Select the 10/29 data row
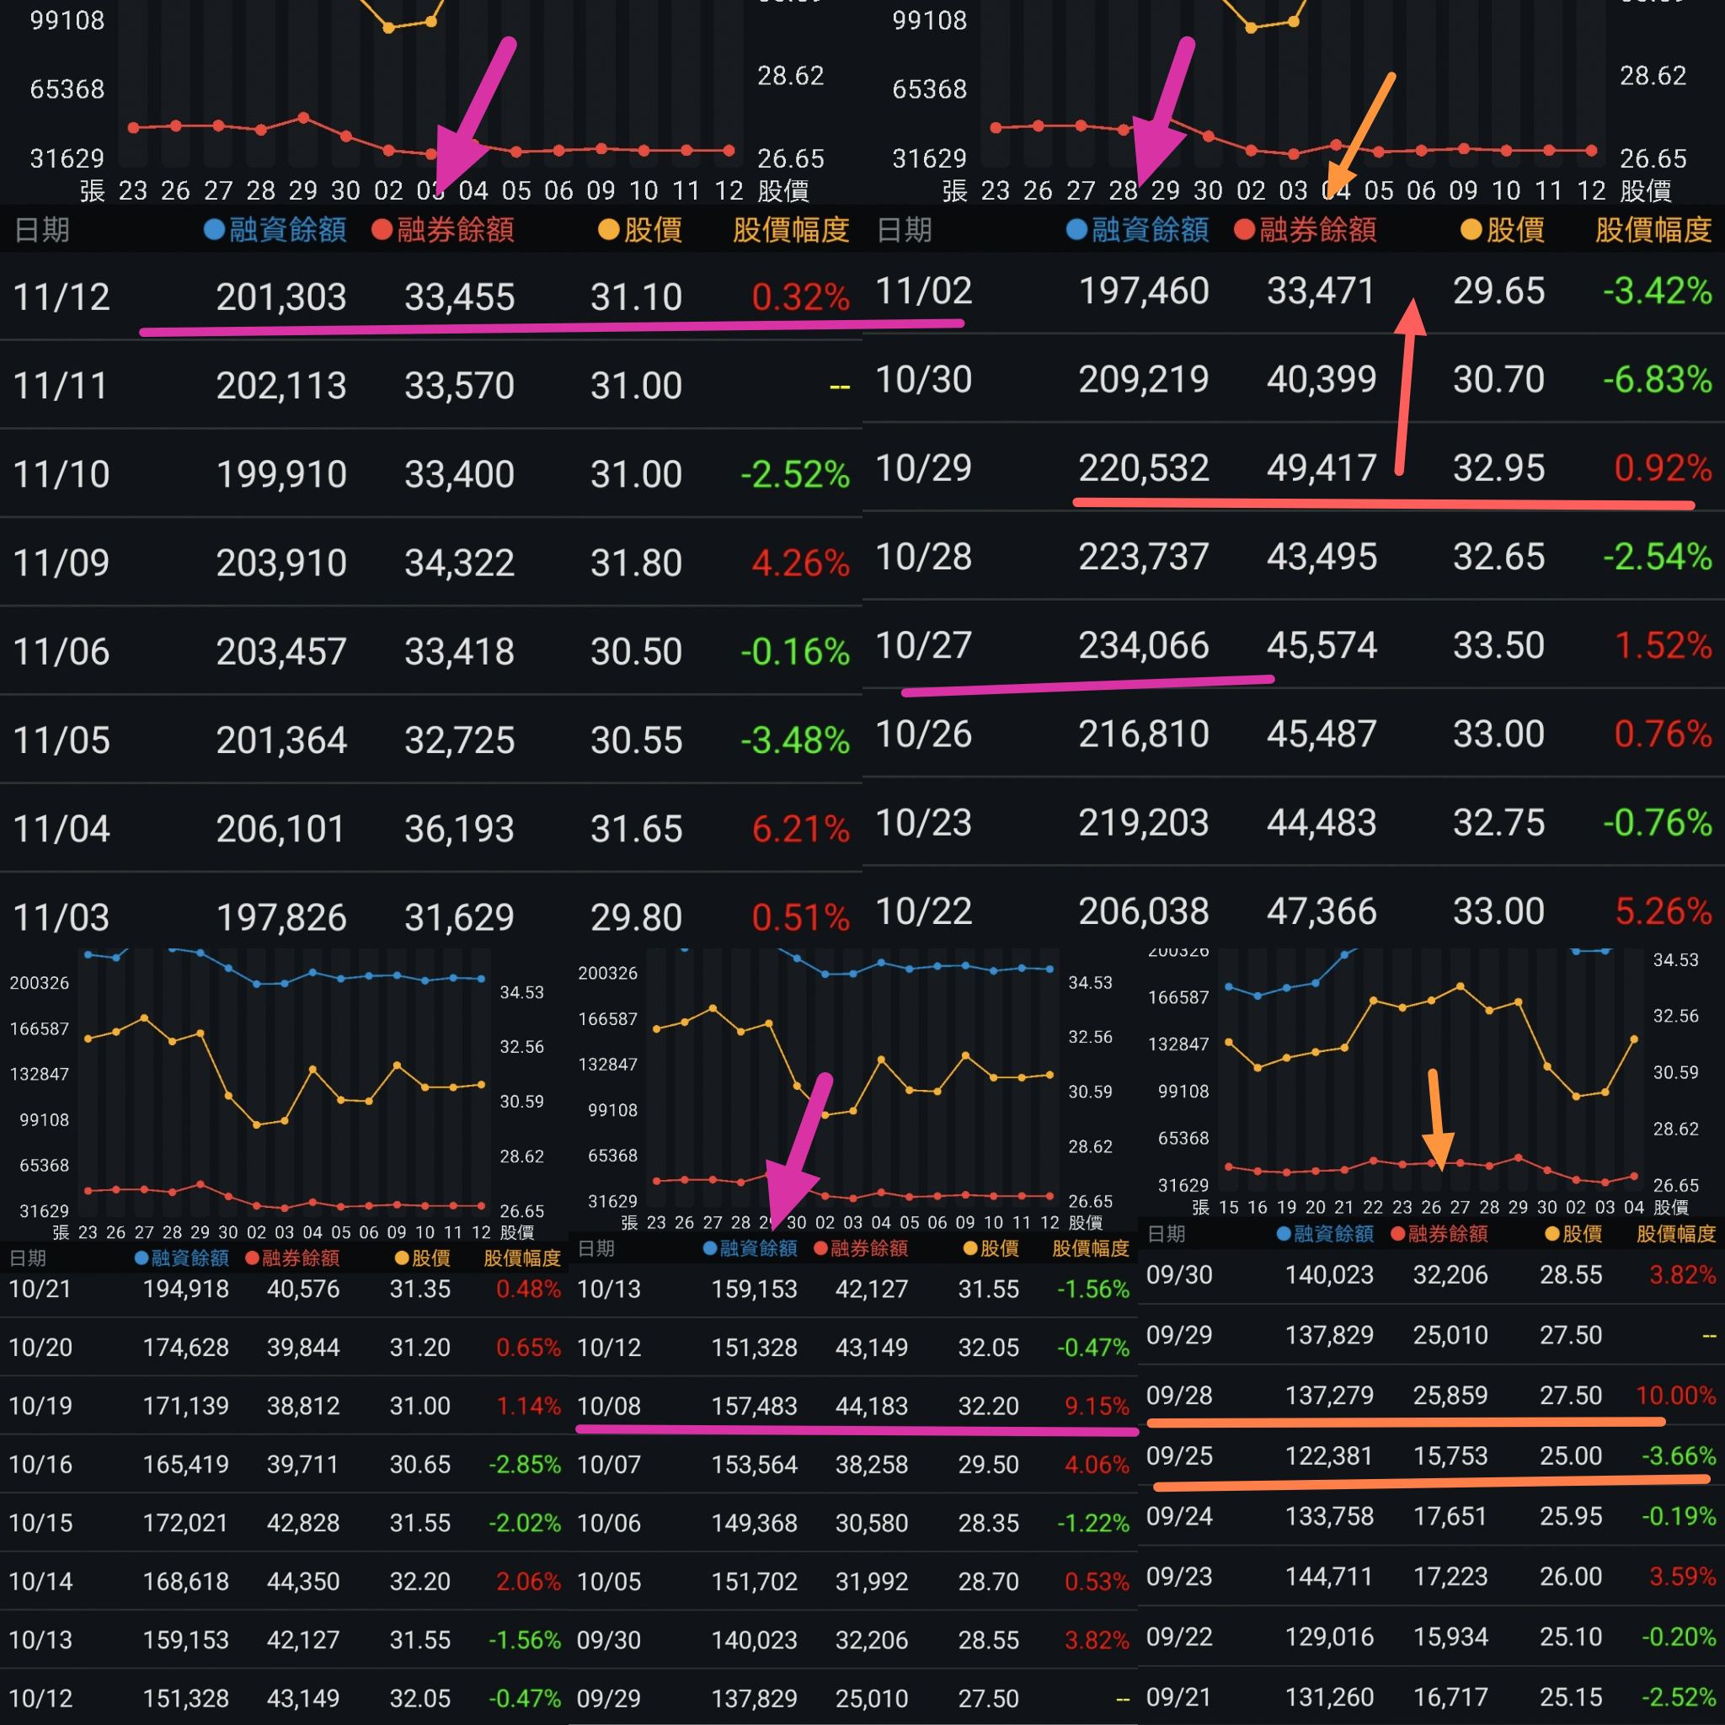This screenshot has width=1725, height=1725. [x=1293, y=467]
